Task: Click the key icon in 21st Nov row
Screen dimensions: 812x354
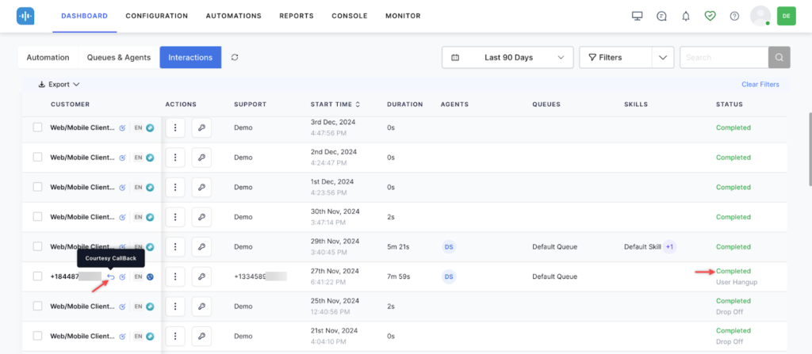Action: [201, 336]
